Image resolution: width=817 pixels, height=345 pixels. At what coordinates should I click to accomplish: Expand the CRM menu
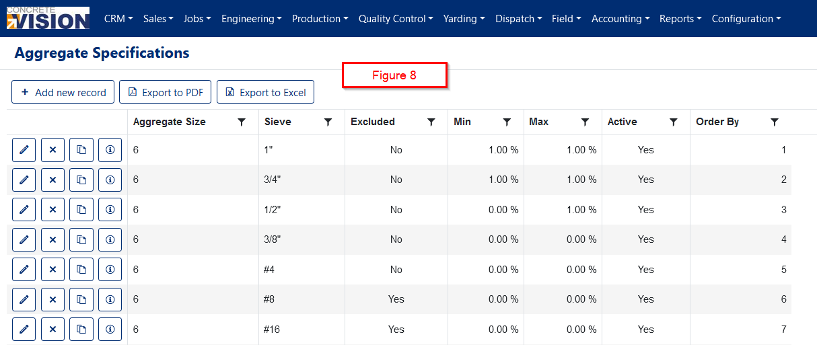coord(118,19)
